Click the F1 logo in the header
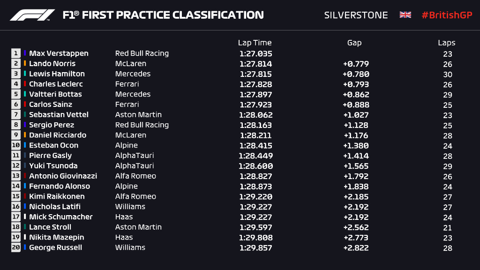This screenshot has width=480, height=270. coord(32,15)
